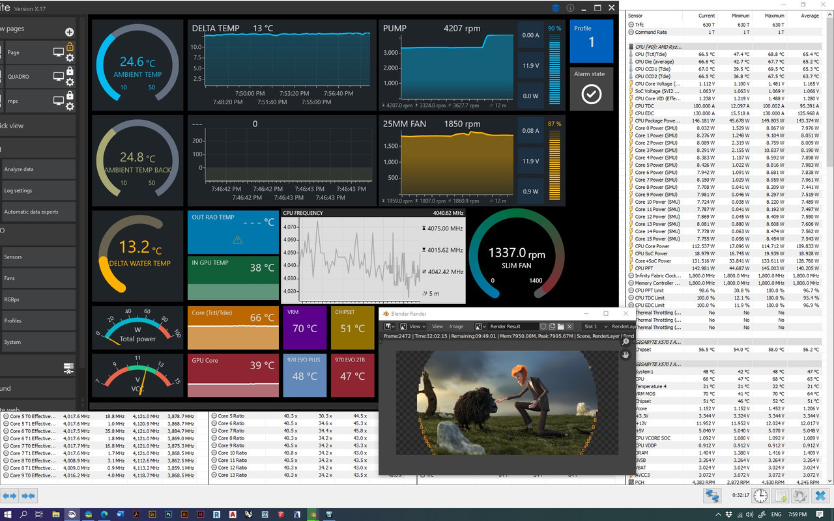Select the blue Profile 1 button
The image size is (834, 521).
click(591, 42)
